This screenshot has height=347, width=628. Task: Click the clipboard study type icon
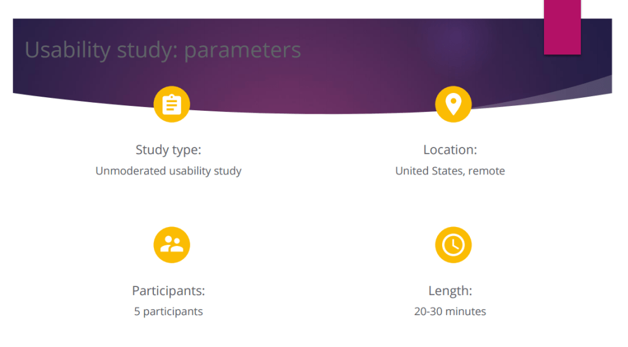(172, 104)
